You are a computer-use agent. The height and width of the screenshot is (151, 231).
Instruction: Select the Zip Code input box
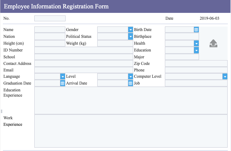click(x=196, y=64)
